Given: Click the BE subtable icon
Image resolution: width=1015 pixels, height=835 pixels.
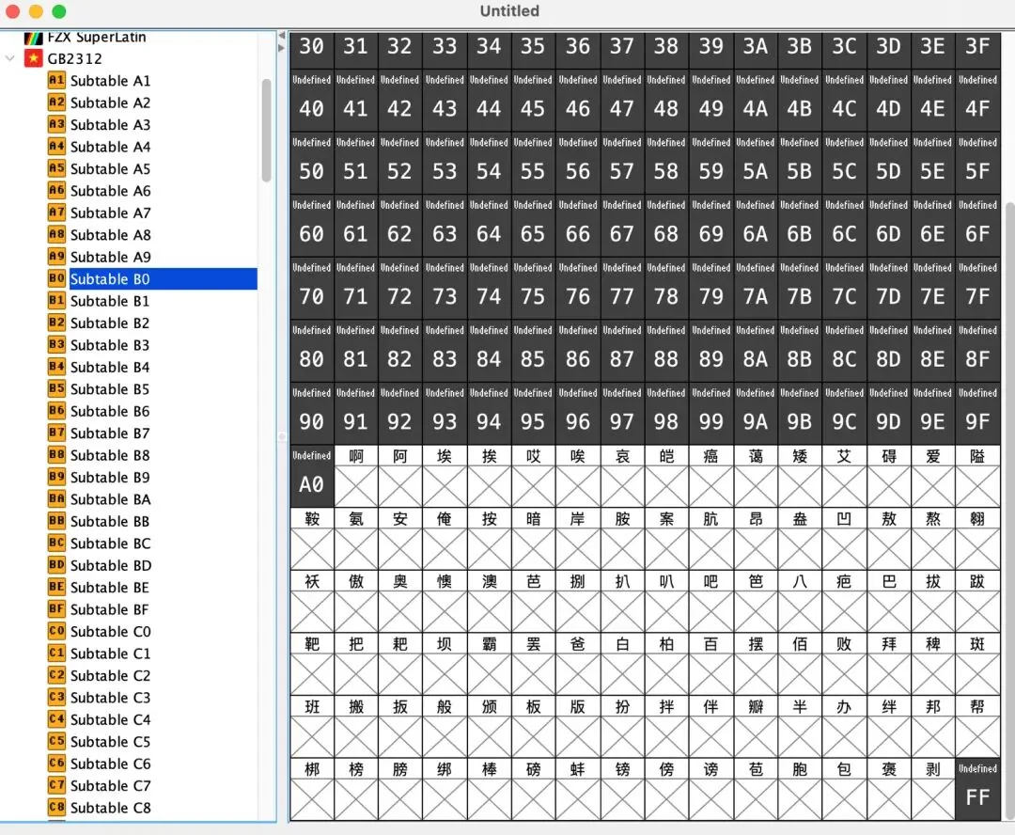Looking at the screenshot, I should click(56, 587).
